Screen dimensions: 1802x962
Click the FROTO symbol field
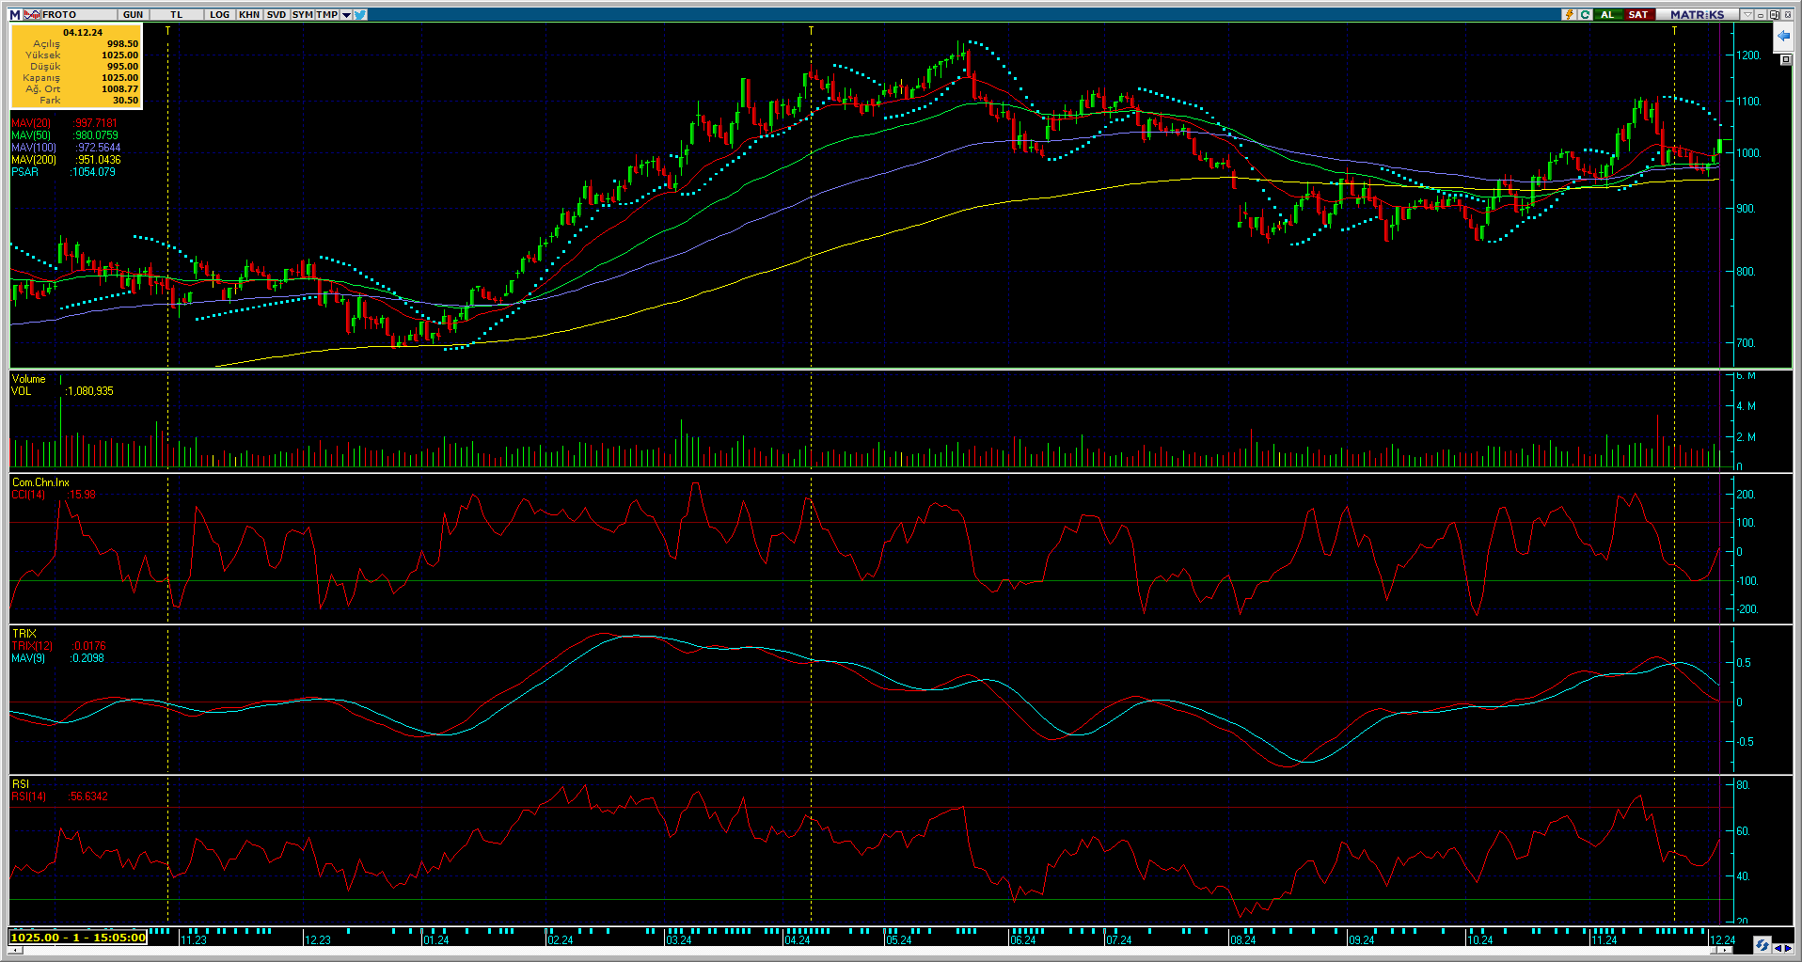(80, 15)
